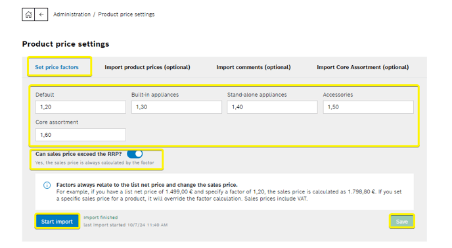Open the Set price factors tab

tap(56, 67)
